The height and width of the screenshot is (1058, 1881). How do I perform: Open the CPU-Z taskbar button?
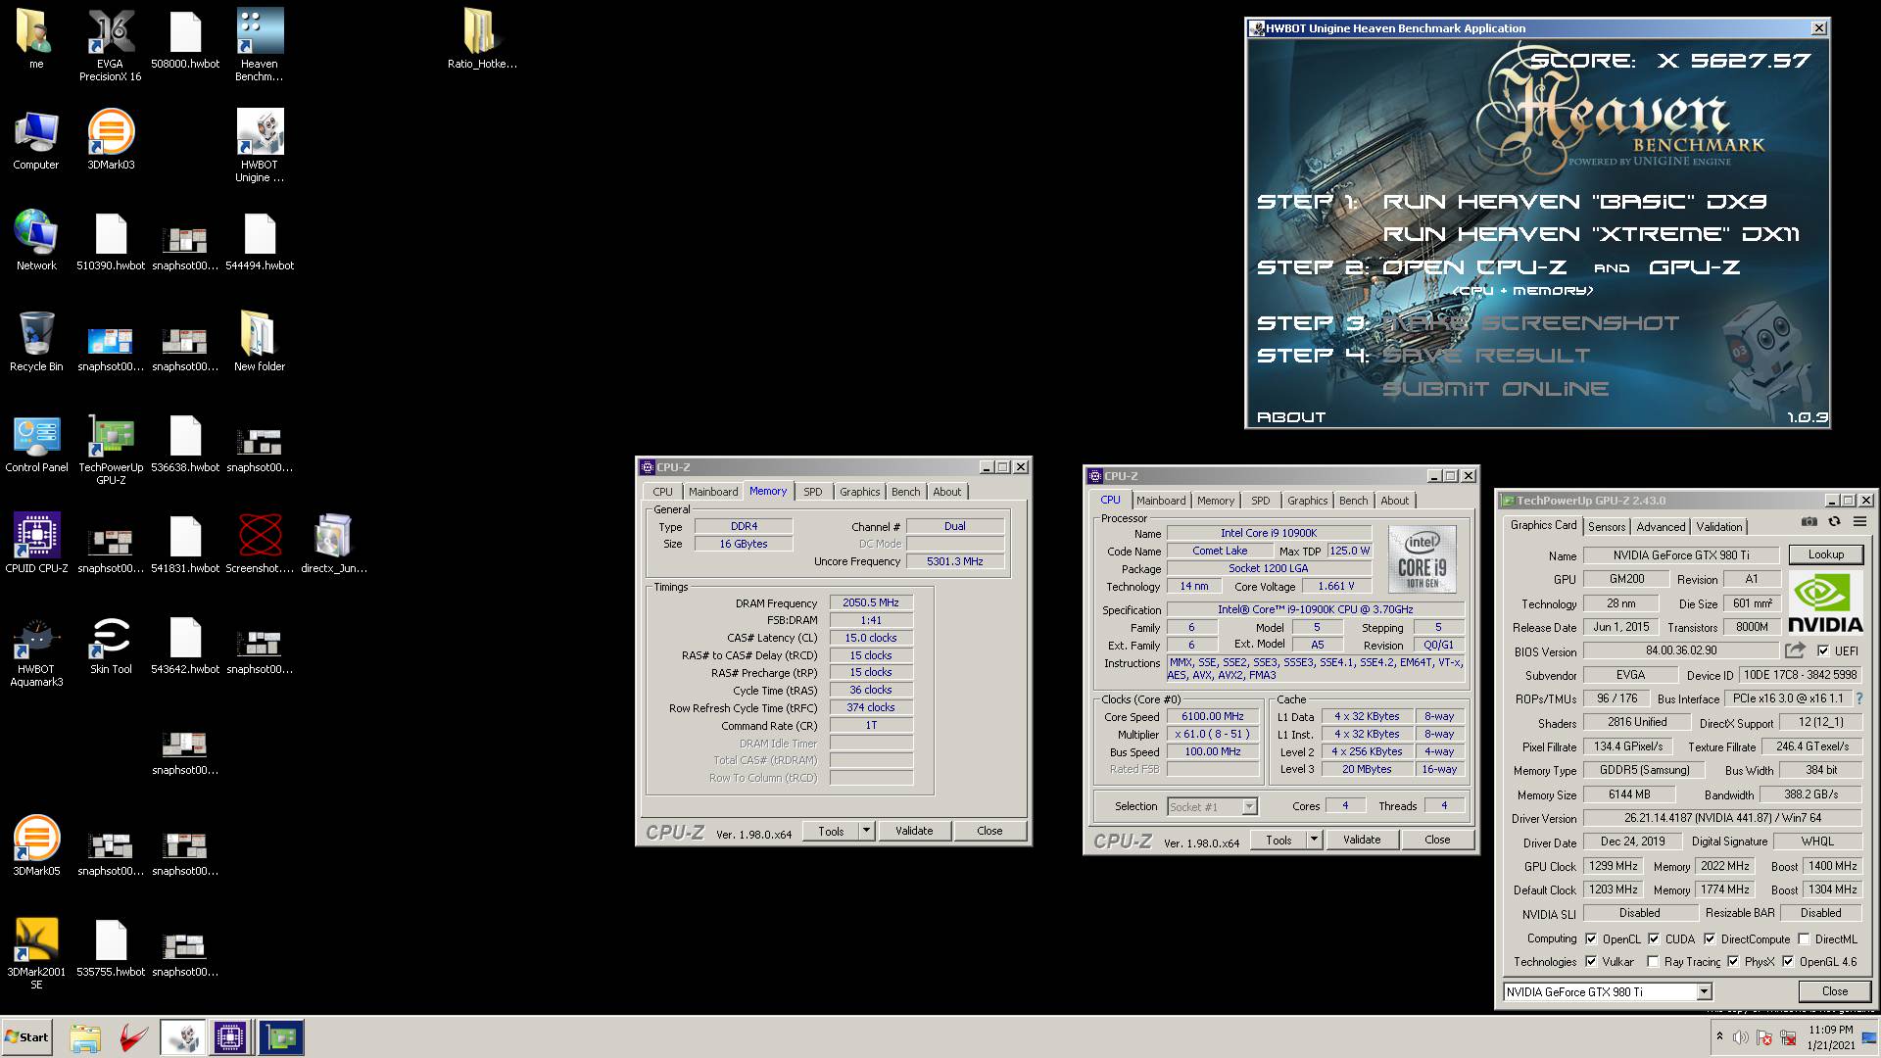(230, 1037)
